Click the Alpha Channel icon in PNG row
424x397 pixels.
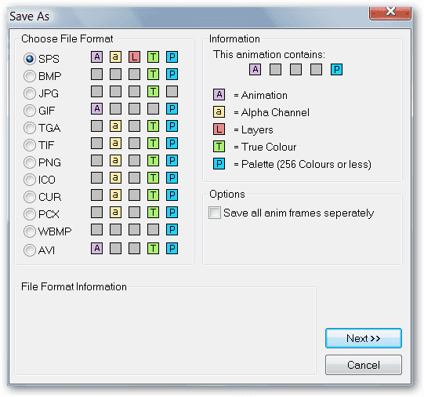point(115,161)
